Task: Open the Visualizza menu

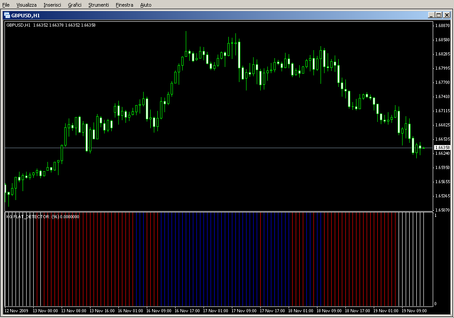Action: [x=26, y=5]
